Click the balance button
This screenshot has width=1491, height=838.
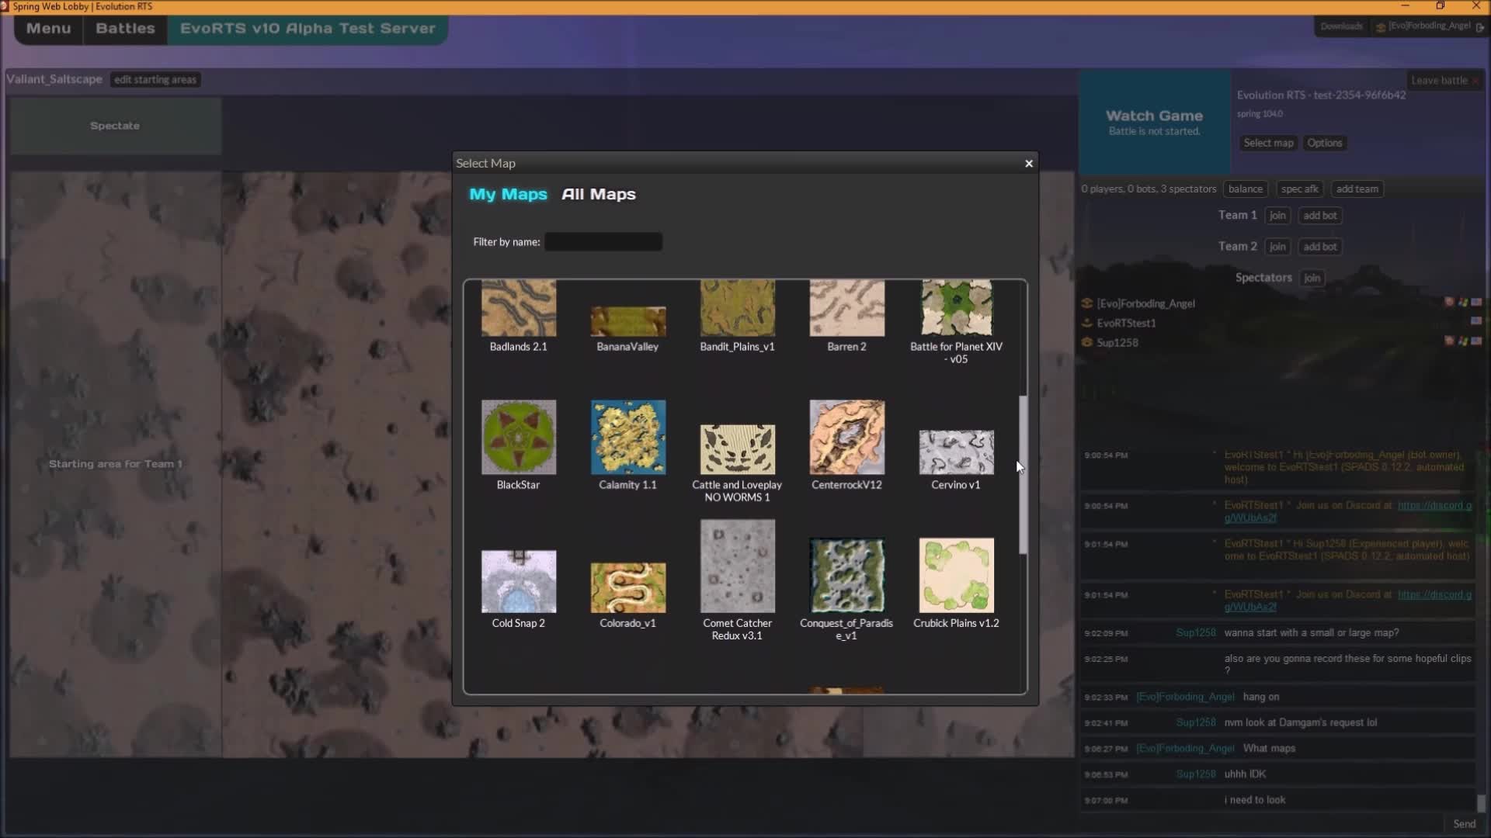coord(1245,189)
